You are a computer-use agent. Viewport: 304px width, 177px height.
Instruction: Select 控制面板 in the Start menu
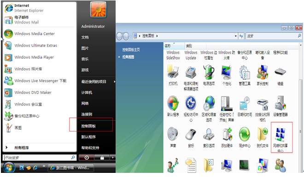pyautogui.click(x=88, y=126)
